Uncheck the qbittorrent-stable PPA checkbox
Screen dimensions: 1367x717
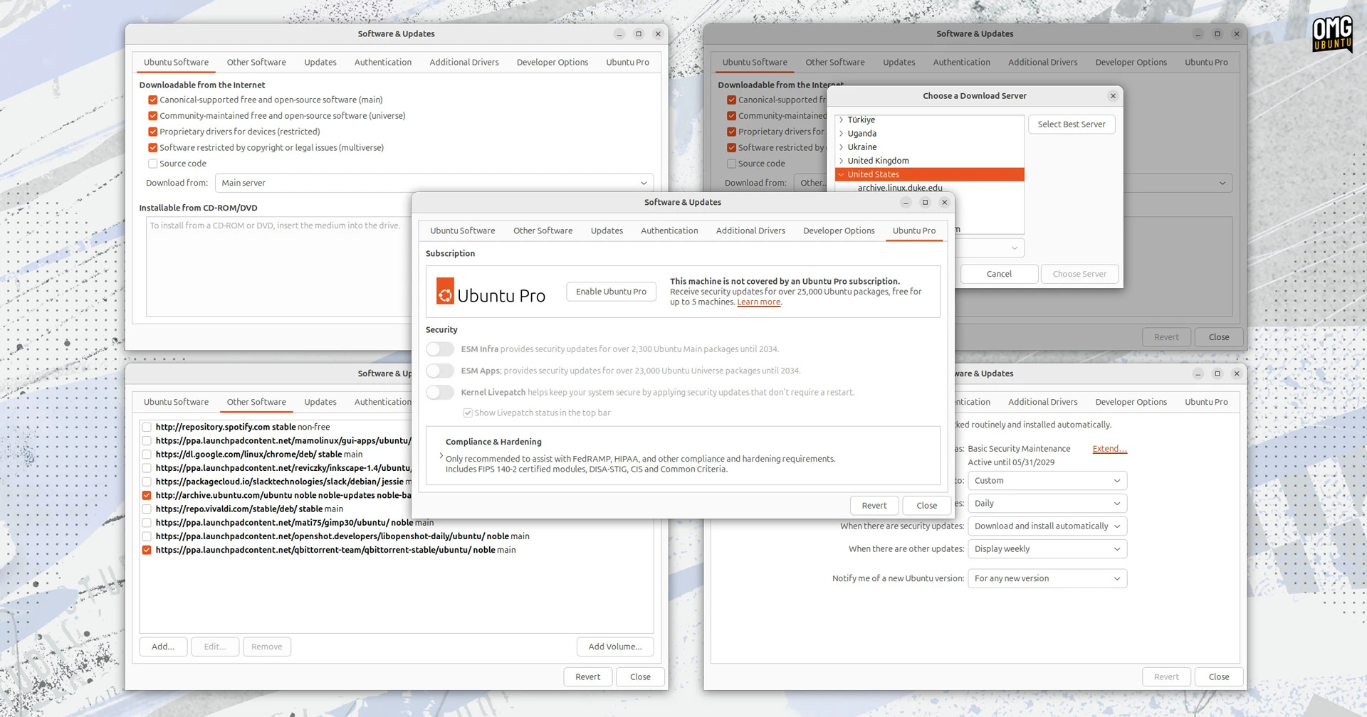147,551
